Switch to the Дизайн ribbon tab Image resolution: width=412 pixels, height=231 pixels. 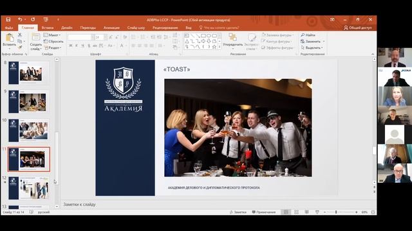pyautogui.click(x=67, y=28)
